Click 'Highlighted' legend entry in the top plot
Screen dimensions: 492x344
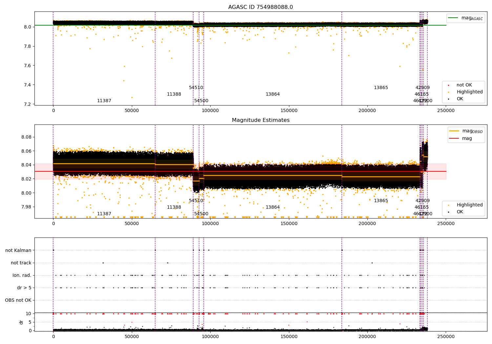point(465,92)
